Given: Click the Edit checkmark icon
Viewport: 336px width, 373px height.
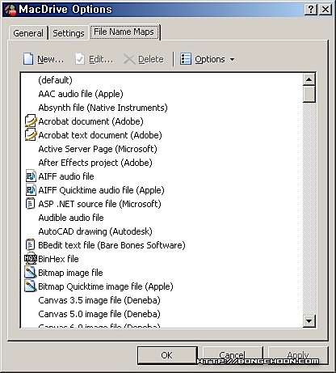Looking at the screenshot, I should click(80, 59).
